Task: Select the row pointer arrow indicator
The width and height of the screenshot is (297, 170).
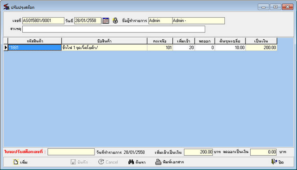Action: 6,48
